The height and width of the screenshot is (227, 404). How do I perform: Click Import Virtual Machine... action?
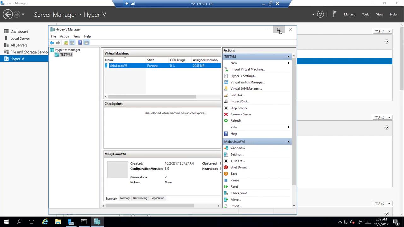click(247, 69)
